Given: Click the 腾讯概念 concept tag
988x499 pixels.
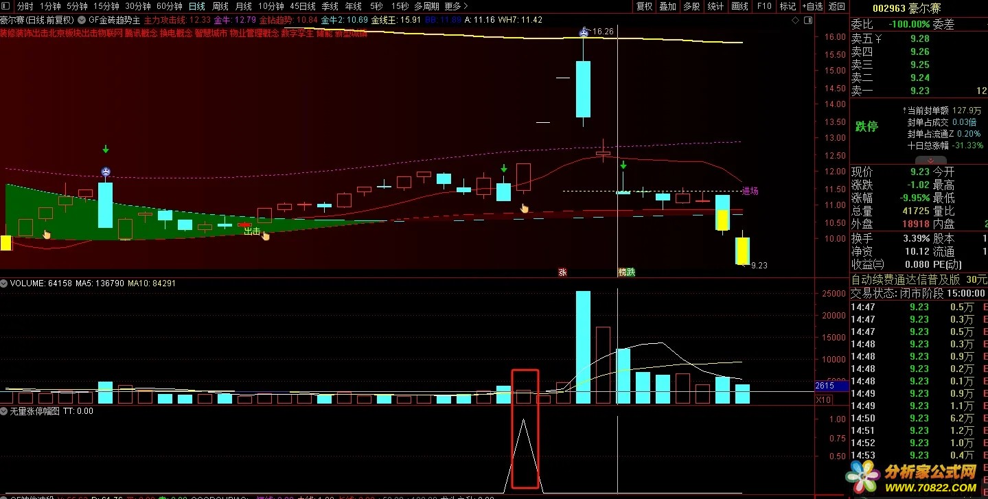Looking at the screenshot, I should click(141, 33).
